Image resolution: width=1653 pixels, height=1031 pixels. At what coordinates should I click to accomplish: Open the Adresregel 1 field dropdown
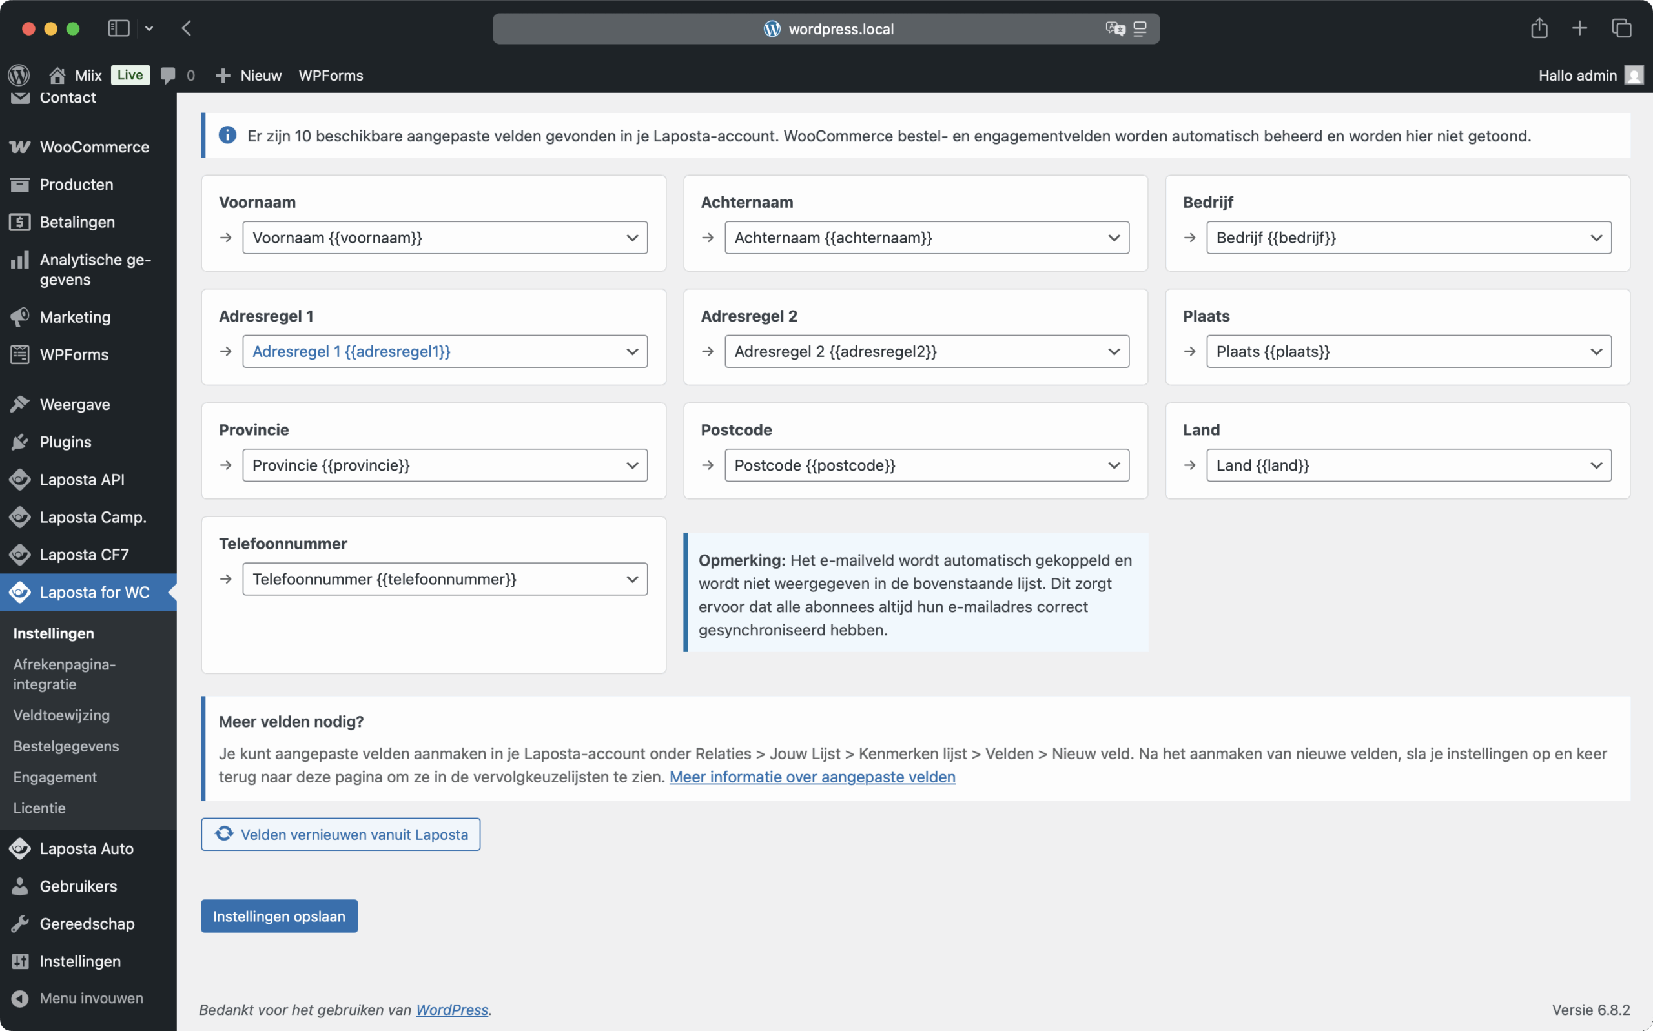click(x=445, y=351)
